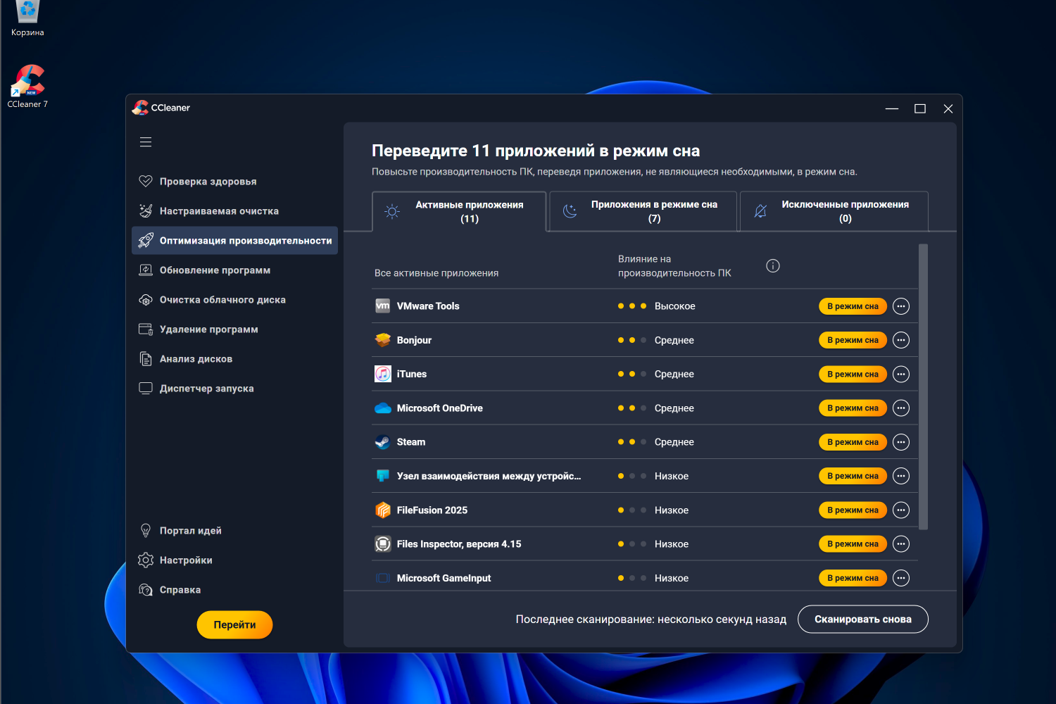Put the Узел взаимодействия app to sleep
The height and width of the screenshot is (704, 1056).
(853, 476)
